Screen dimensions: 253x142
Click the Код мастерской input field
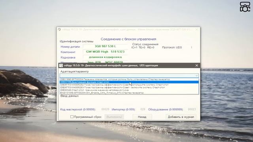[103, 109]
